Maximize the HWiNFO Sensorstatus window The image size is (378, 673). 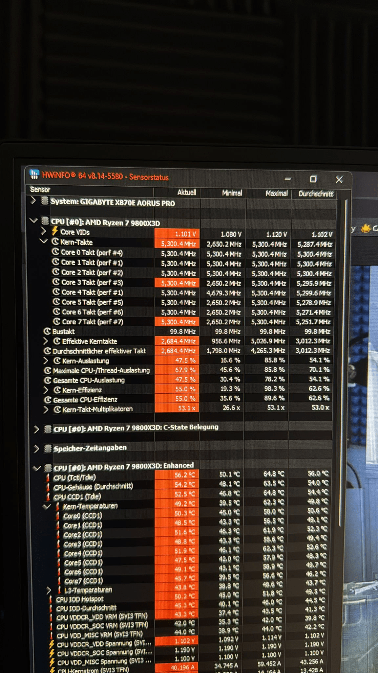[x=313, y=179]
